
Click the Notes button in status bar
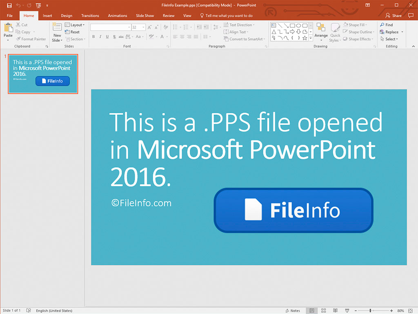click(293, 311)
